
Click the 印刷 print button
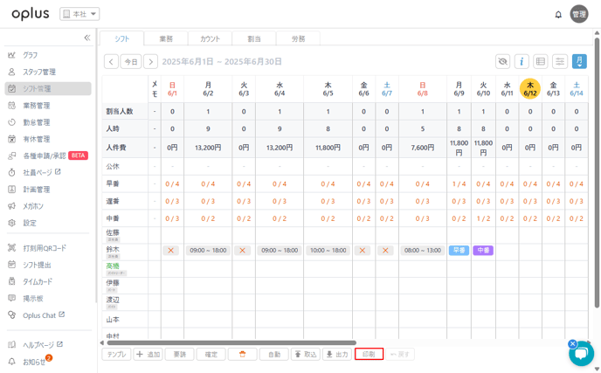369,355
